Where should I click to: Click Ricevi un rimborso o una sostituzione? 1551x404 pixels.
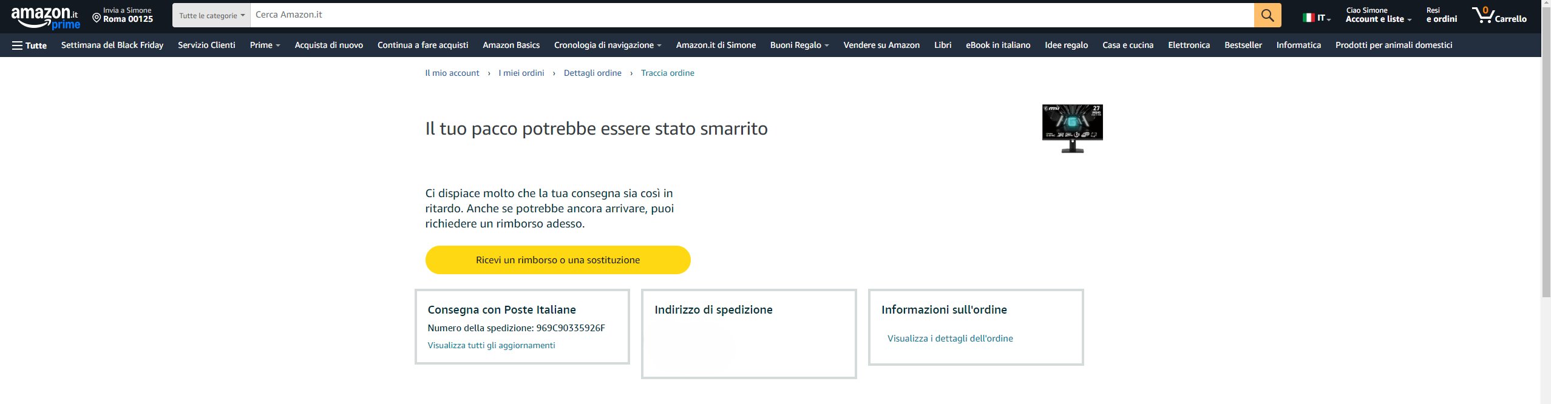coord(558,260)
